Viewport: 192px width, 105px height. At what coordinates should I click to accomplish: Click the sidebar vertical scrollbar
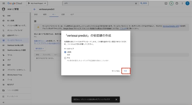click(30, 42)
